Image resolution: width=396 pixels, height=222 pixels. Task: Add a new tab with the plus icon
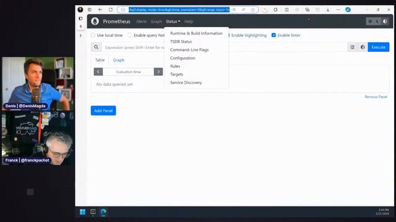pyautogui.click(x=80, y=36)
